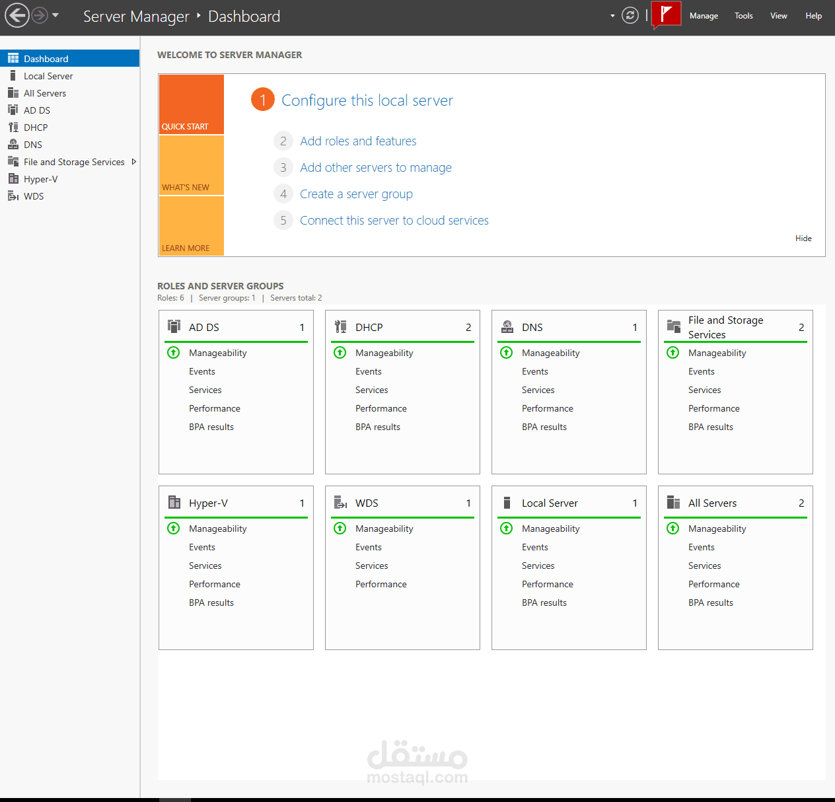The image size is (835, 802).
Task: Open the red notifications flag
Action: click(666, 14)
